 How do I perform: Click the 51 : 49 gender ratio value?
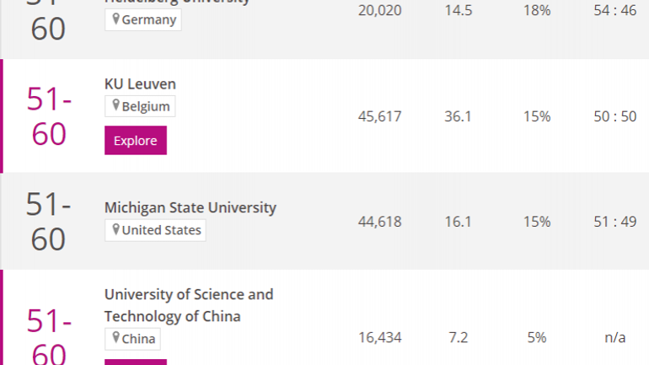[x=615, y=222]
